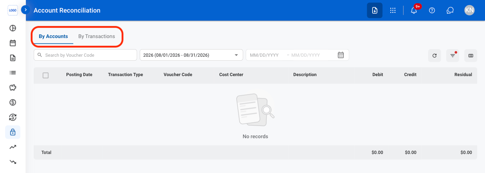Click the Cost Center column header
Image resolution: width=485 pixels, height=173 pixels.
[231, 75]
